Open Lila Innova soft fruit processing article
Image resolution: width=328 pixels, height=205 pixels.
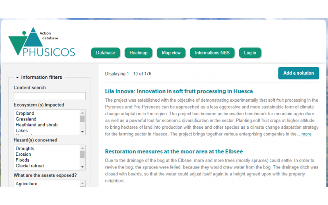pyautogui.click(x=179, y=91)
